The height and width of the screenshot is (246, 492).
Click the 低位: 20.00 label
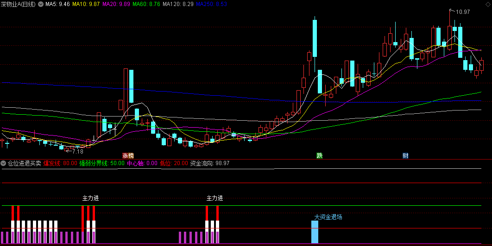pyautogui.click(x=174, y=163)
